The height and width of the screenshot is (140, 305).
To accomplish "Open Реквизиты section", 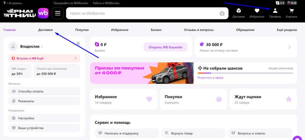I will [44, 101].
